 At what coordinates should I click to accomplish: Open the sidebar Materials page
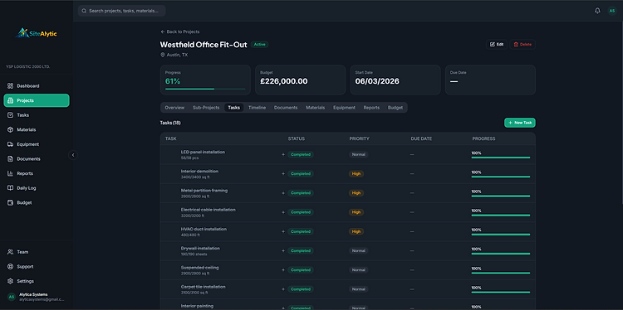(37, 129)
